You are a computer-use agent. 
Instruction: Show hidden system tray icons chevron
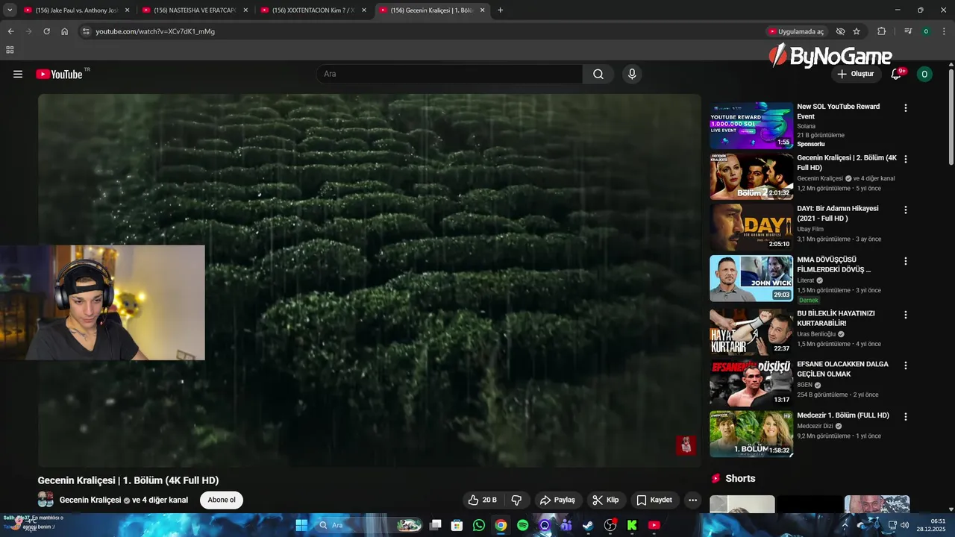[x=845, y=525]
